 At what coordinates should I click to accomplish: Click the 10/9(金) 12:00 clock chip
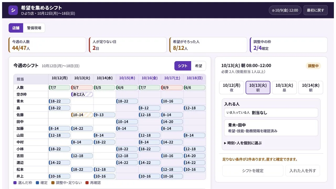[285, 10]
